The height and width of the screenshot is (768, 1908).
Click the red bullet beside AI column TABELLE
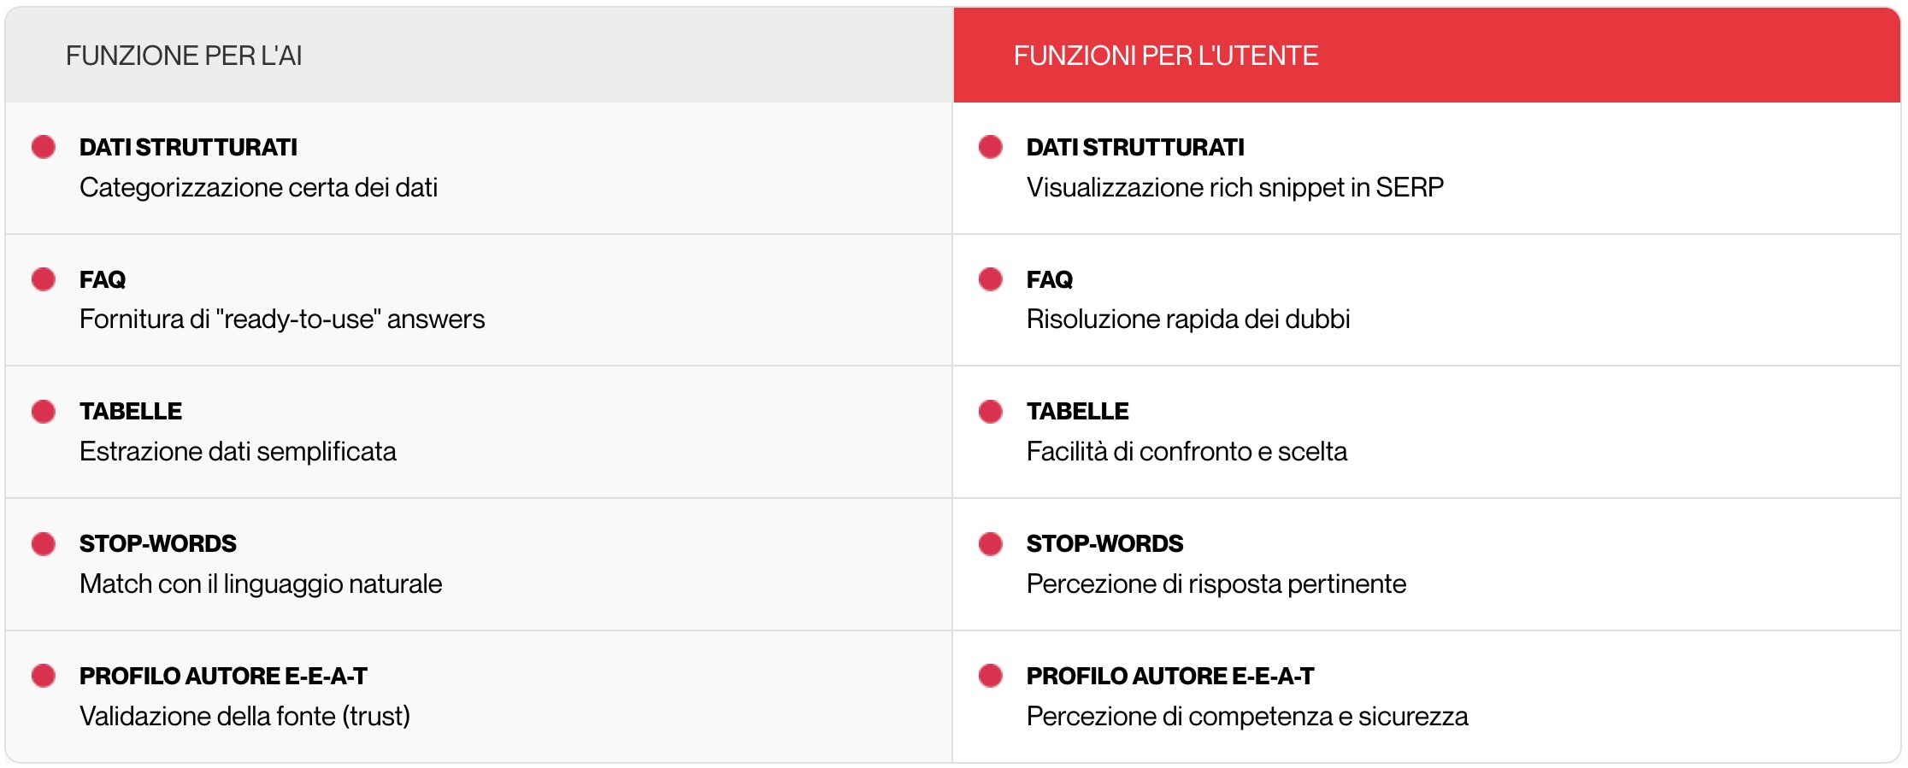click(x=44, y=412)
